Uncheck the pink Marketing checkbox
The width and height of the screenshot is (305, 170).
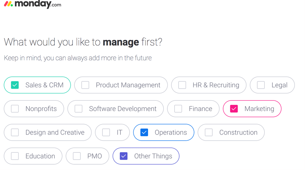pos(234,109)
